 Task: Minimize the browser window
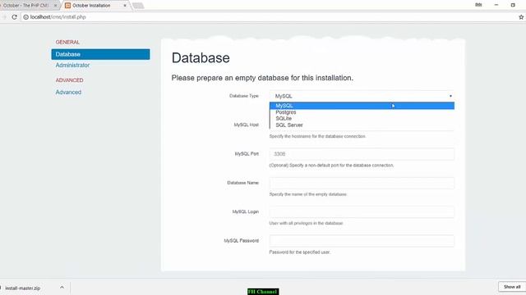[496, 5]
